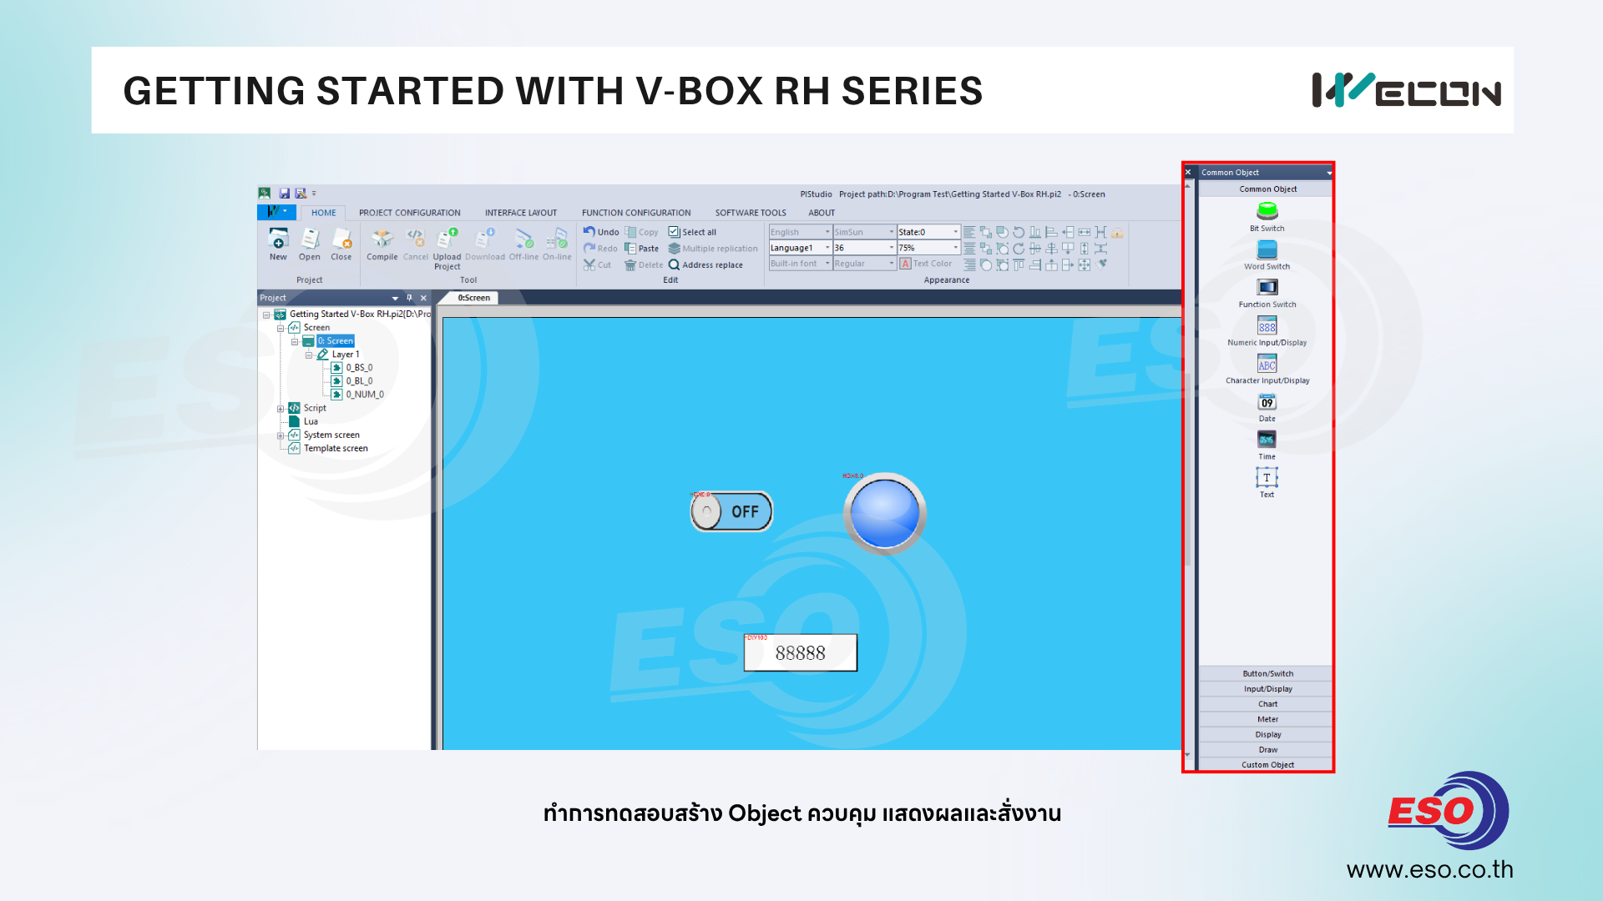Toggle the OFF switch on canvas
The image size is (1603, 901).
[731, 511]
